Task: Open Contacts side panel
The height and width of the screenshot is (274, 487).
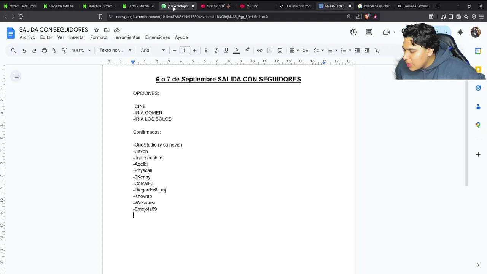Action: (478, 107)
